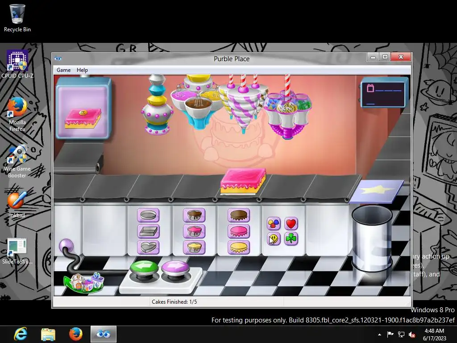The image size is (457, 343).
Task: Launch Internet Explorer from the taskbar
Action: 21,334
